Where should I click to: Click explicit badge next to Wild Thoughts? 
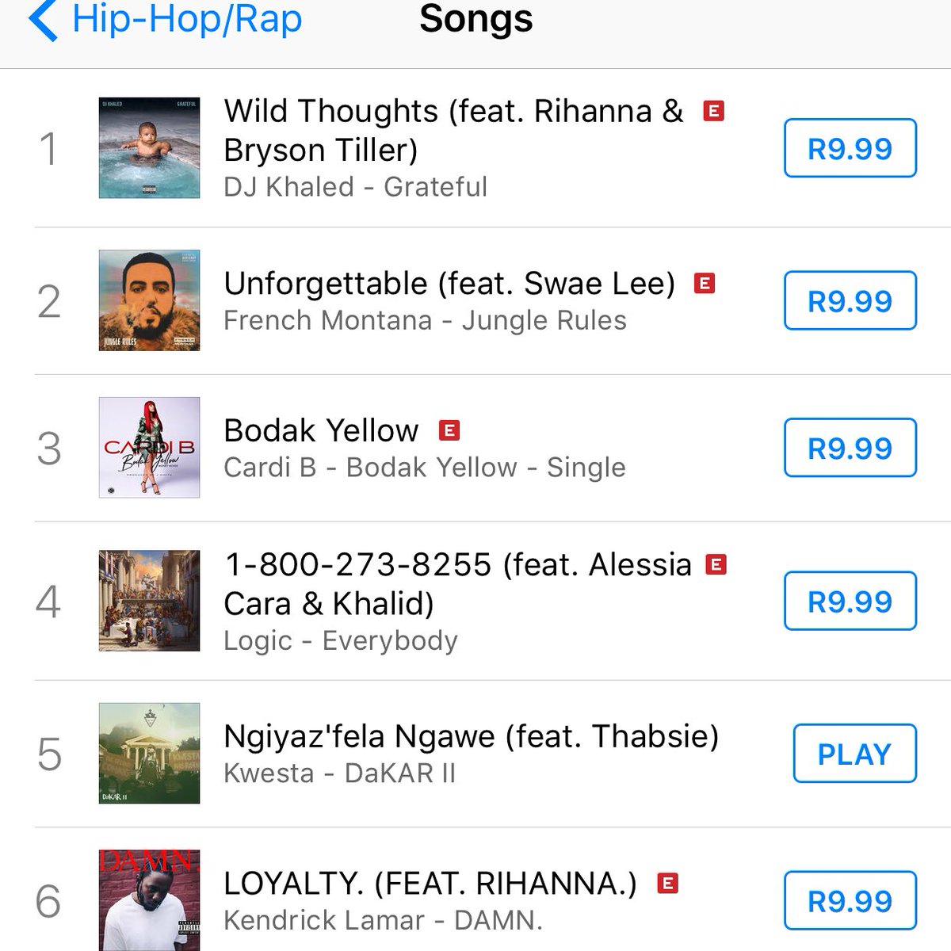tap(714, 111)
